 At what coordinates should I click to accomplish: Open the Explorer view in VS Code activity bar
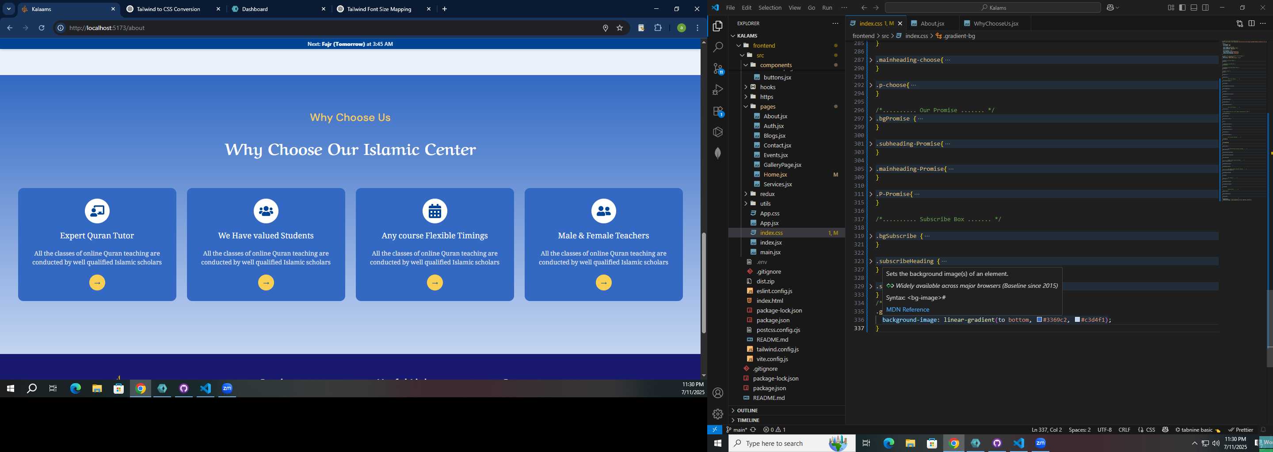click(717, 26)
